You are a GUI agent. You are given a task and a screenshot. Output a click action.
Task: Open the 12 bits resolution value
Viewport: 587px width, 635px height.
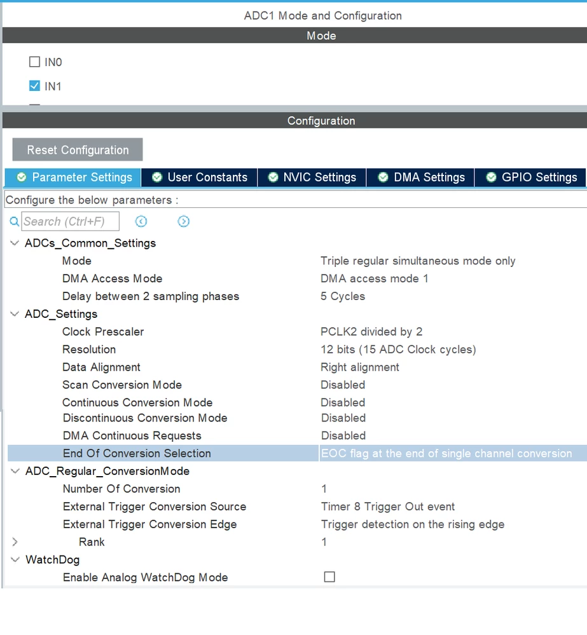click(x=398, y=350)
